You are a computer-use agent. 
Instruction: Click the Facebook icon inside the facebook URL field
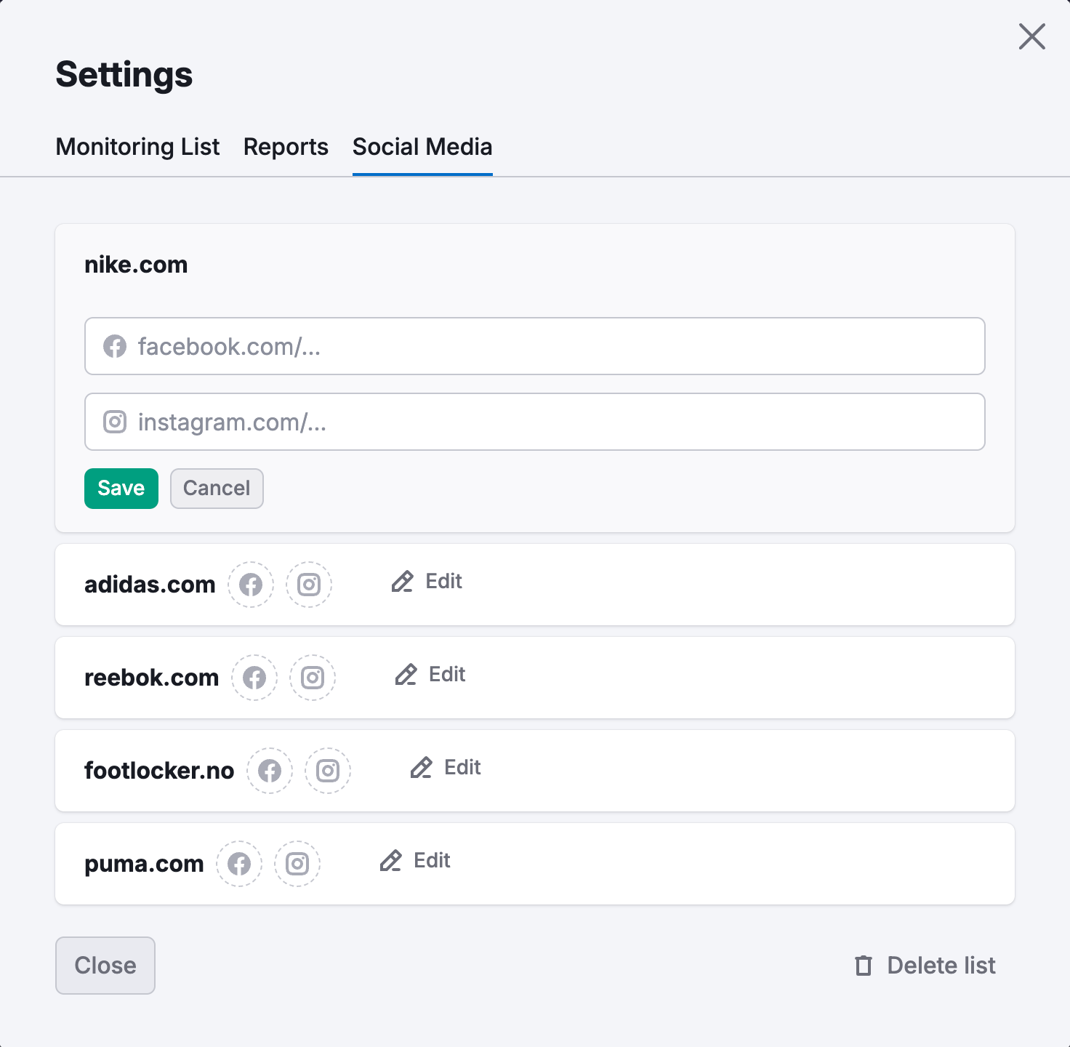[115, 347]
